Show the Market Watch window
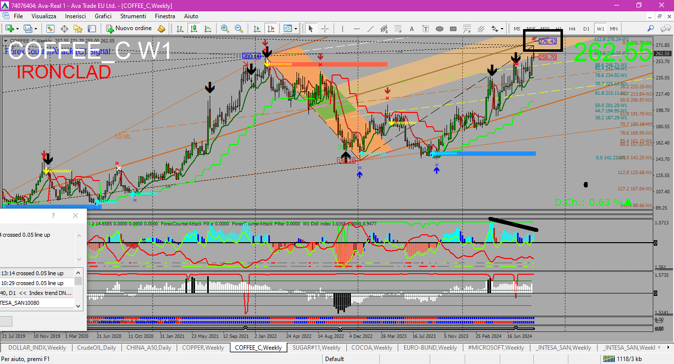This screenshot has width=674, height=364. point(50,29)
